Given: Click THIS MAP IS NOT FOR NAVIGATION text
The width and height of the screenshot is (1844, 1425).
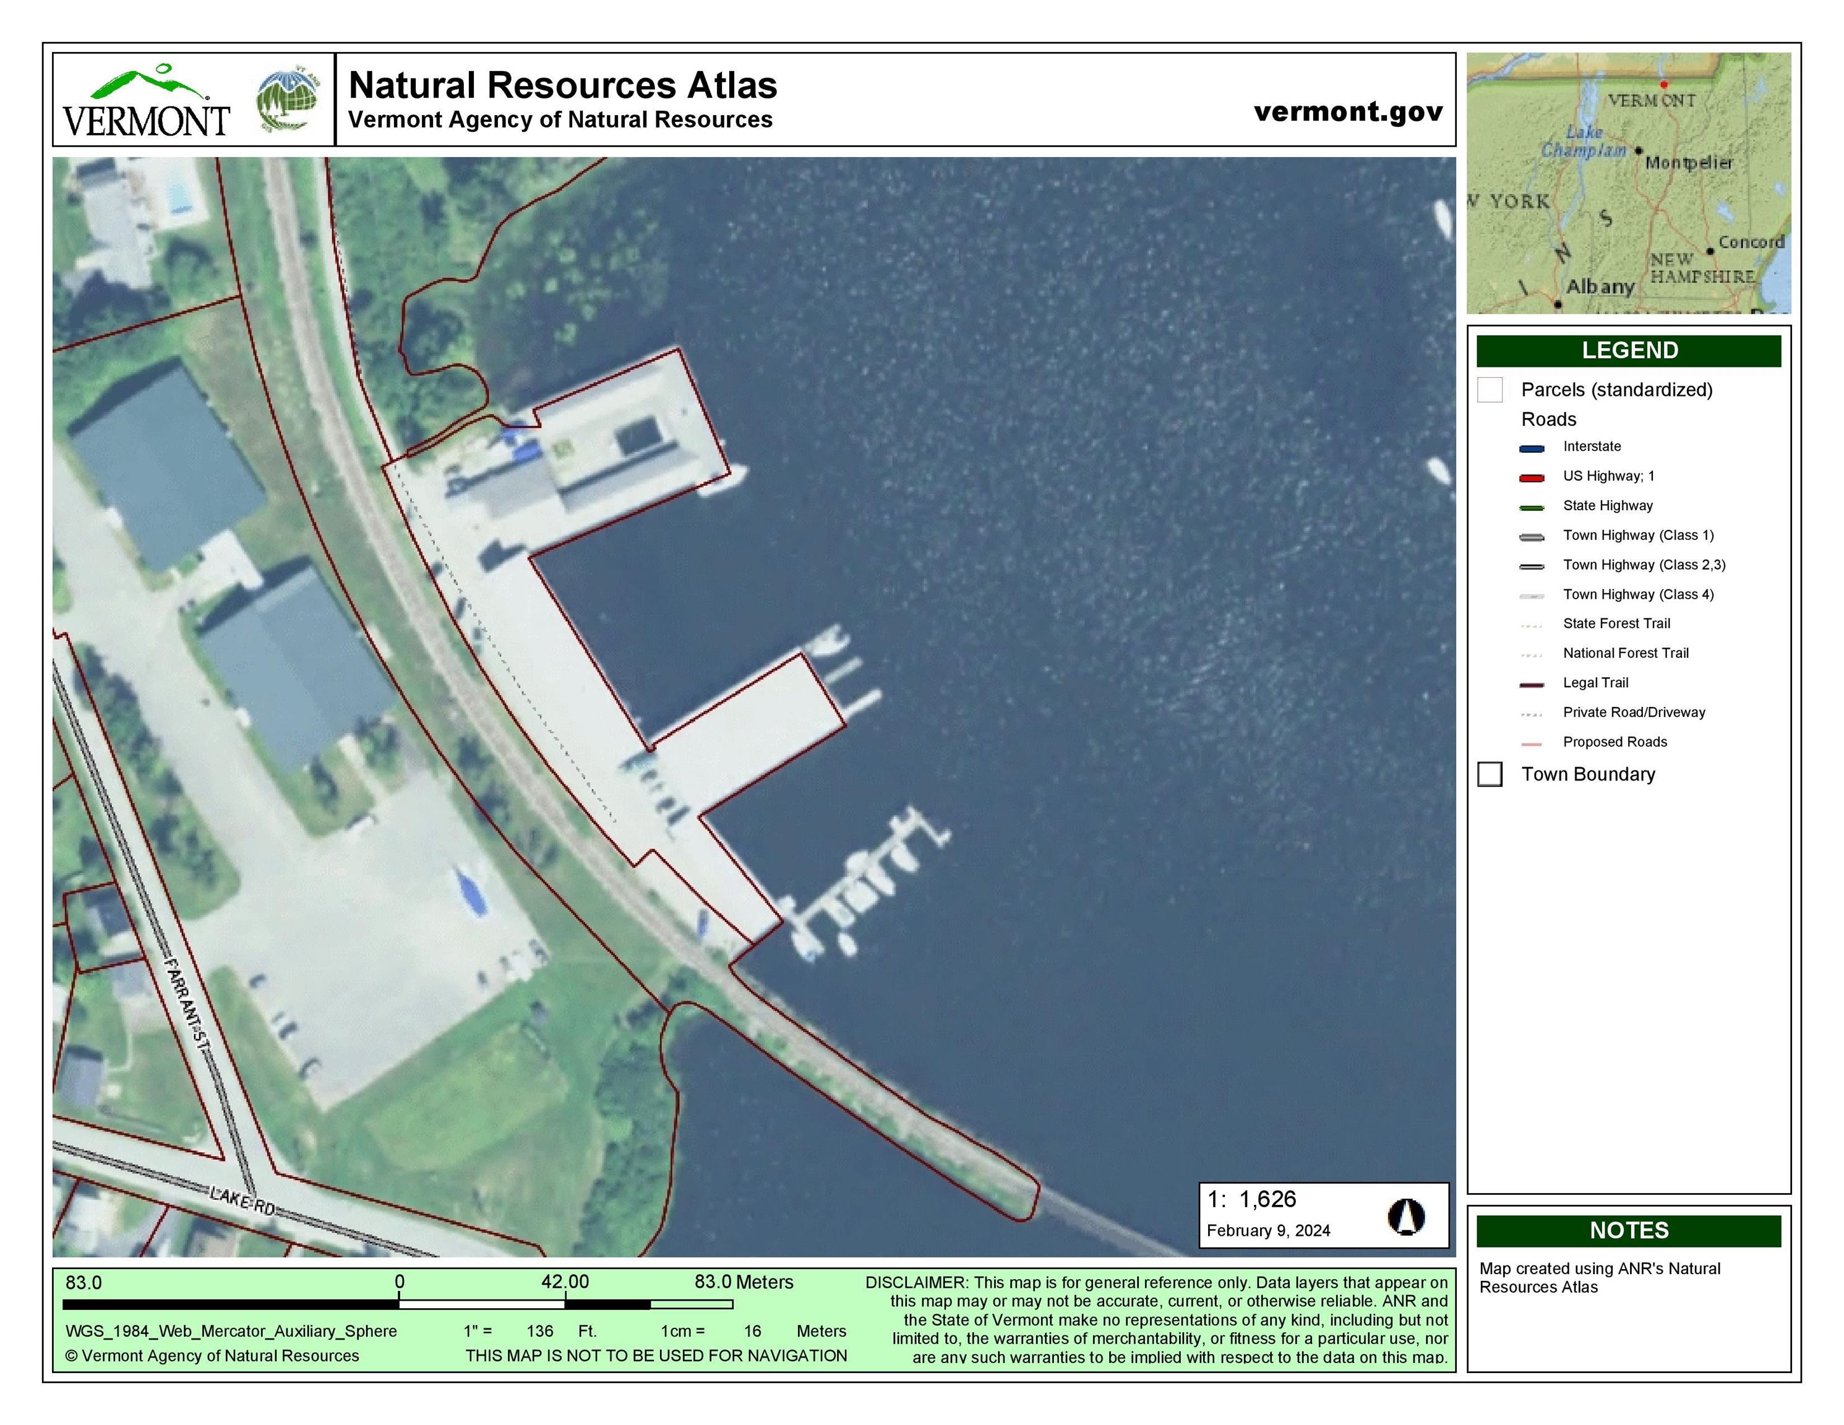Looking at the screenshot, I should (656, 1356).
